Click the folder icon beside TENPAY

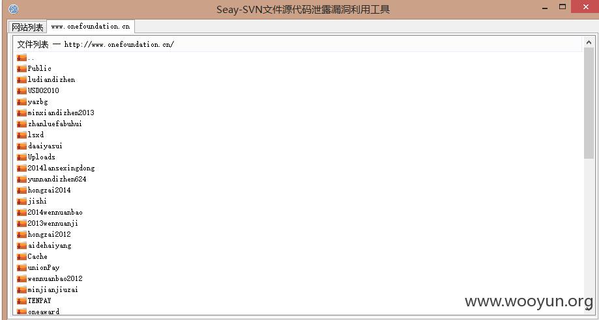(x=22, y=301)
